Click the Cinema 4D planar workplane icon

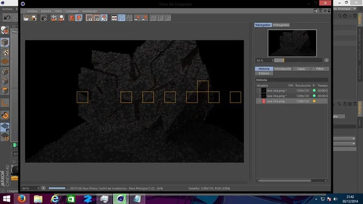[5, 137]
